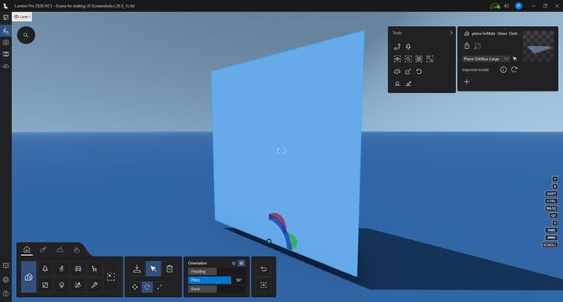Switch to the Weather cloud-sun tab

click(76, 250)
